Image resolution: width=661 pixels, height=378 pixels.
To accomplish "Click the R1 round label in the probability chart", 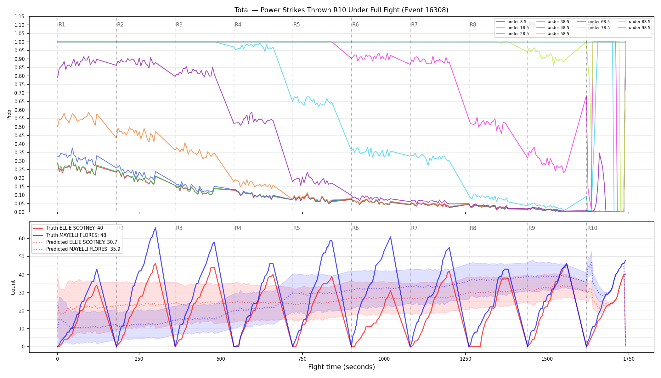I will pos(62,25).
